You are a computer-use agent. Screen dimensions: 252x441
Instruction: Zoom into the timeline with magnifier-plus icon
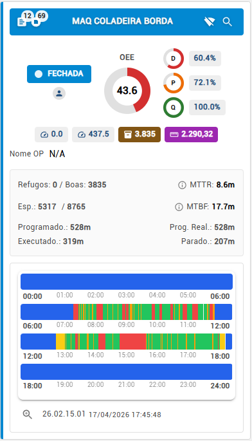point(27,414)
